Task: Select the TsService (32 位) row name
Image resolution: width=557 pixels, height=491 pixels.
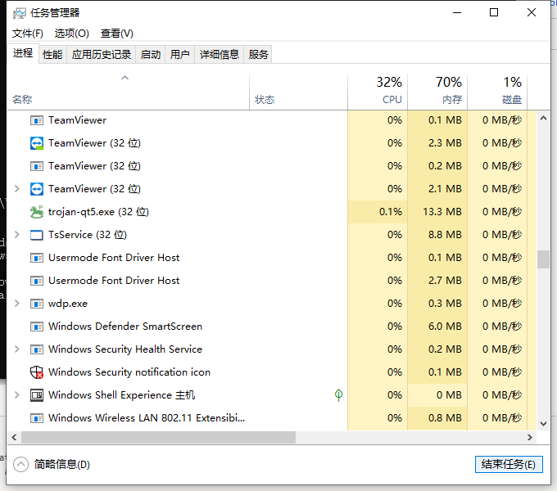Action: coord(88,235)
